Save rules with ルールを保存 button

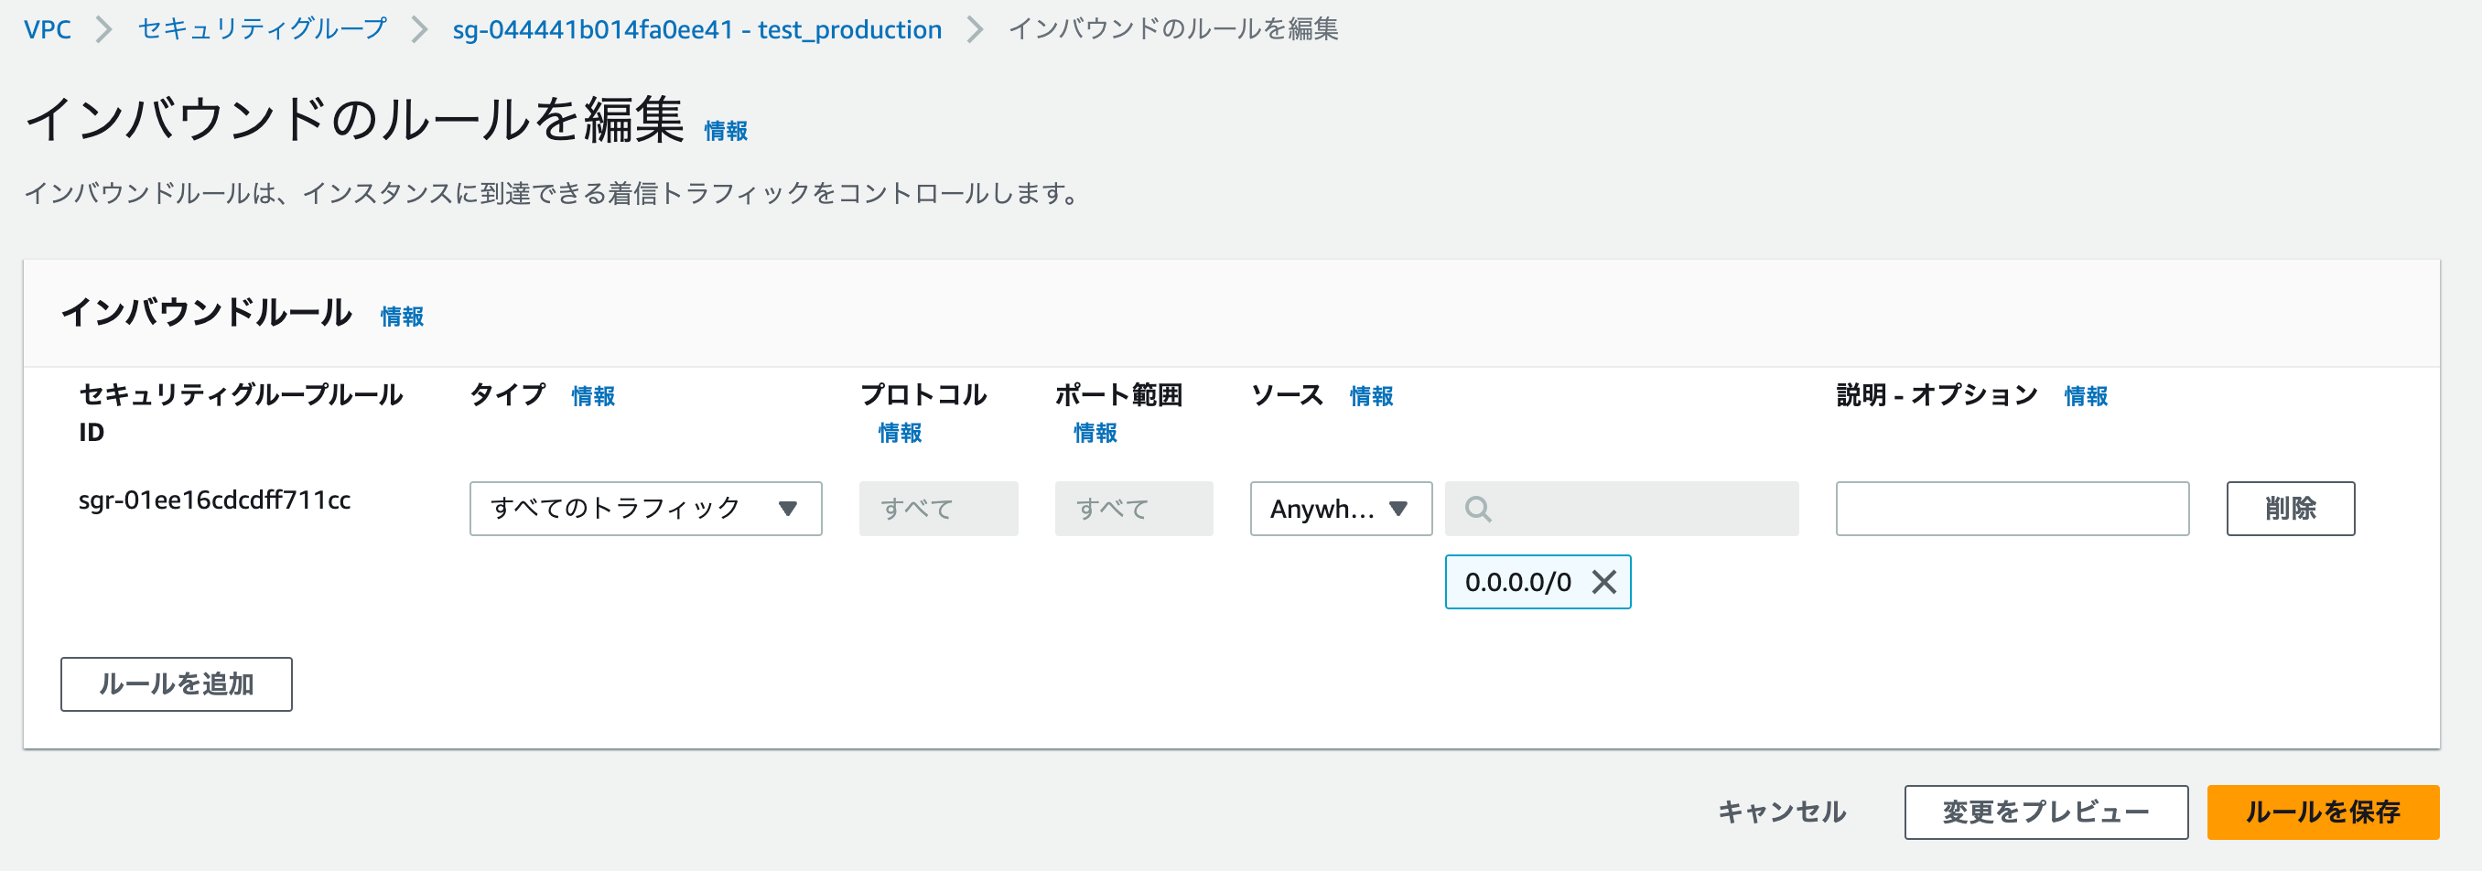click(x=2322, y=812)
